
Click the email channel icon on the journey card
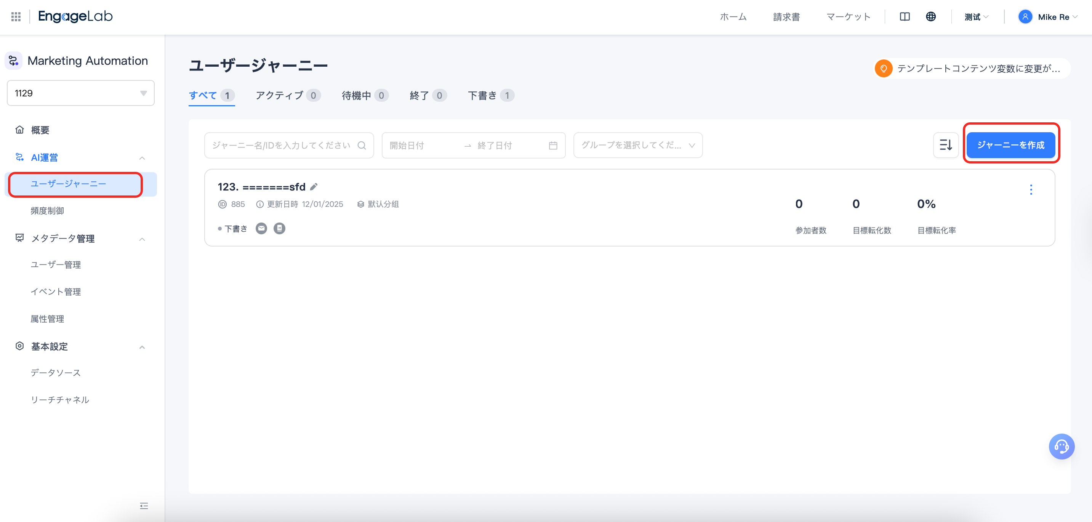click(261, 228)
